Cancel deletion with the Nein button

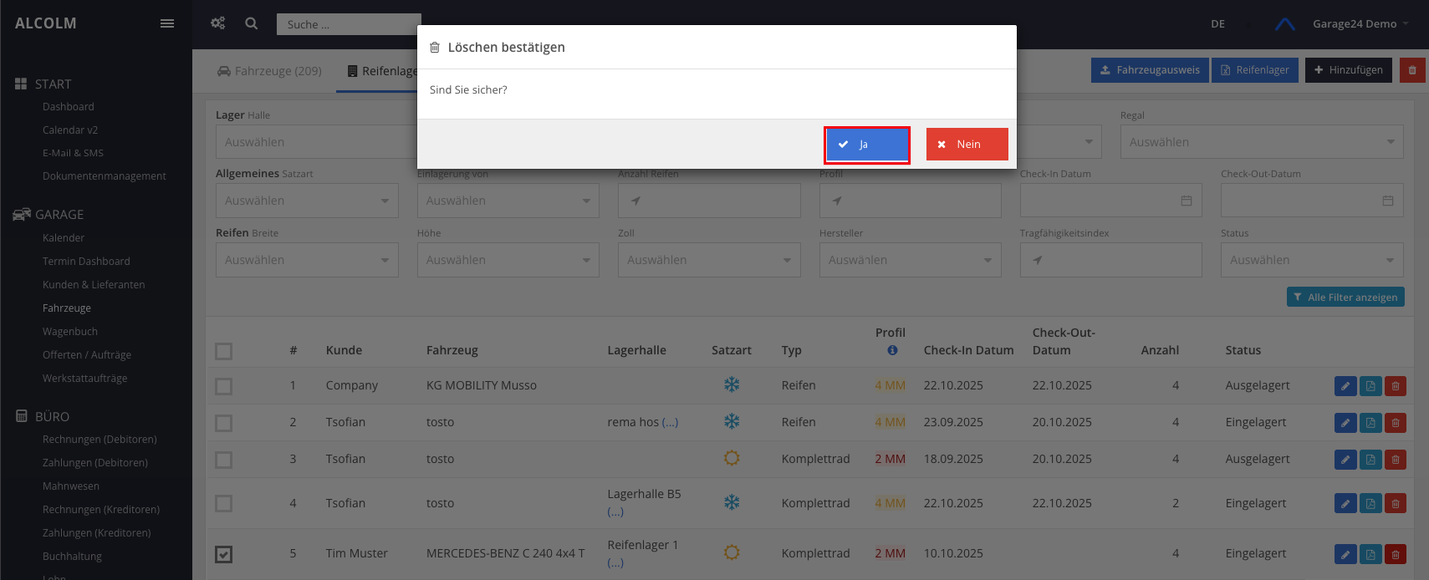pyautogui.click(x=967, y=145)
